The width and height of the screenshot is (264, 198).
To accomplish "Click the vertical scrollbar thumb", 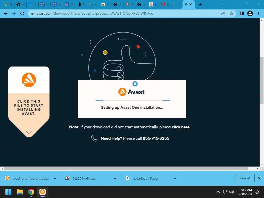I will 262,81.
